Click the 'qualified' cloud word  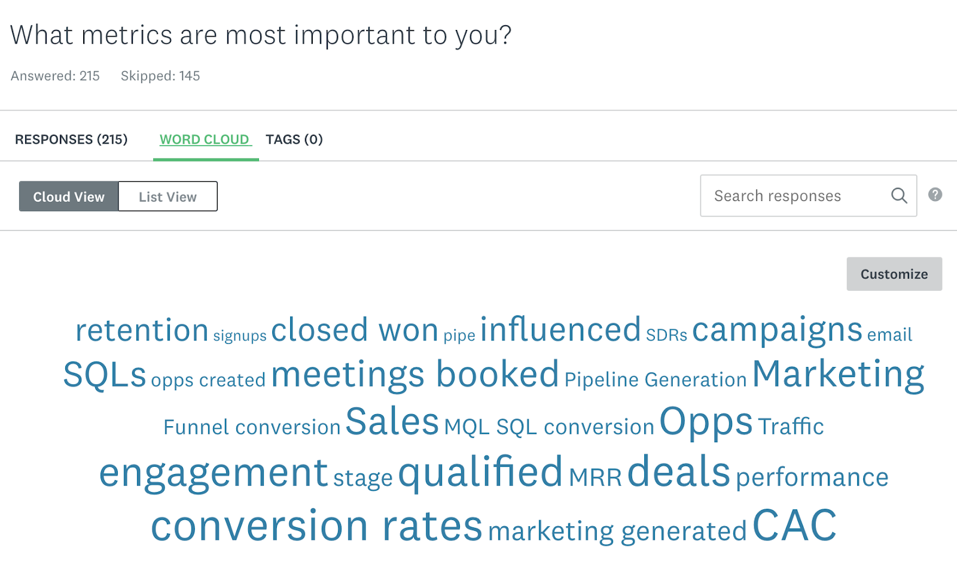[x=480, y=472]
